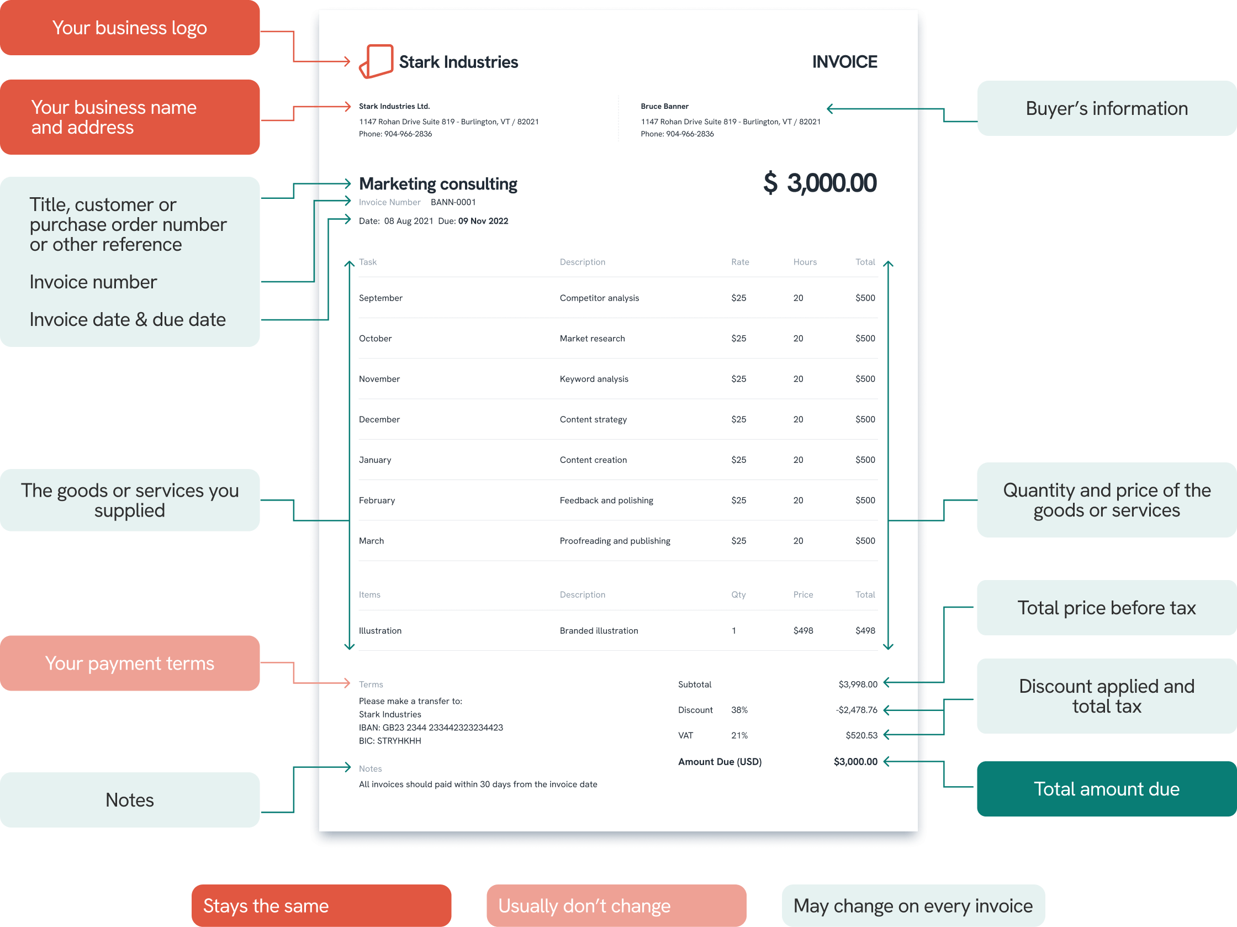
Task: Click the 'Amount Due (USD)' label
Action: coord(720,761)
